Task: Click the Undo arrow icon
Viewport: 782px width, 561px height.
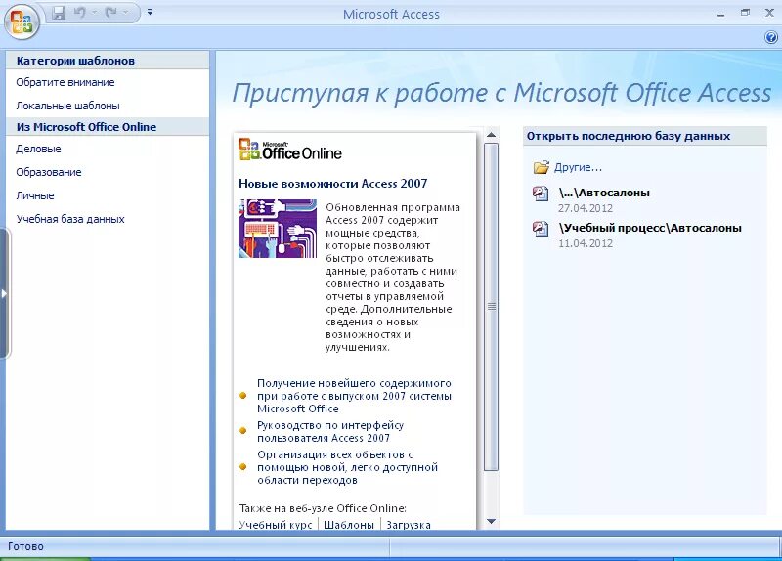Action: (79, 13)
